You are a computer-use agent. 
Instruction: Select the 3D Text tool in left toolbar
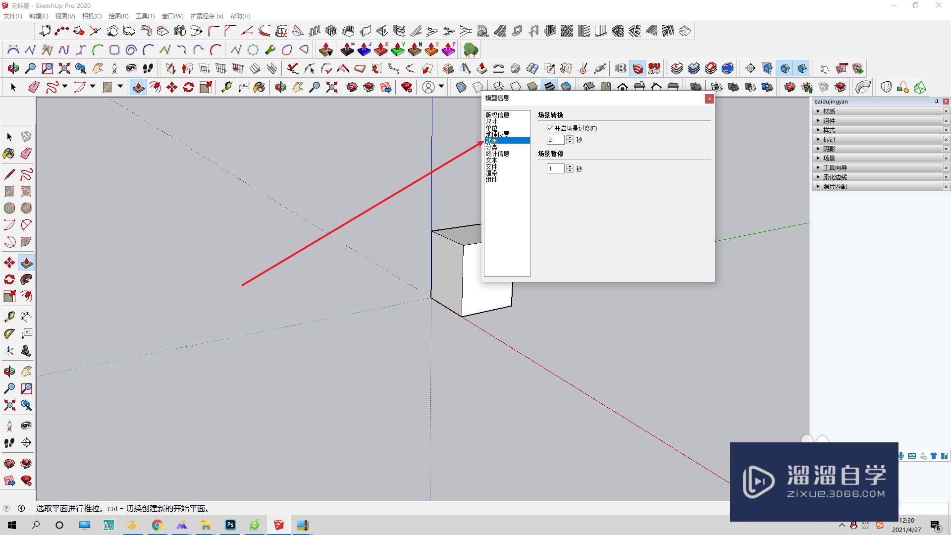pos(26,351)
